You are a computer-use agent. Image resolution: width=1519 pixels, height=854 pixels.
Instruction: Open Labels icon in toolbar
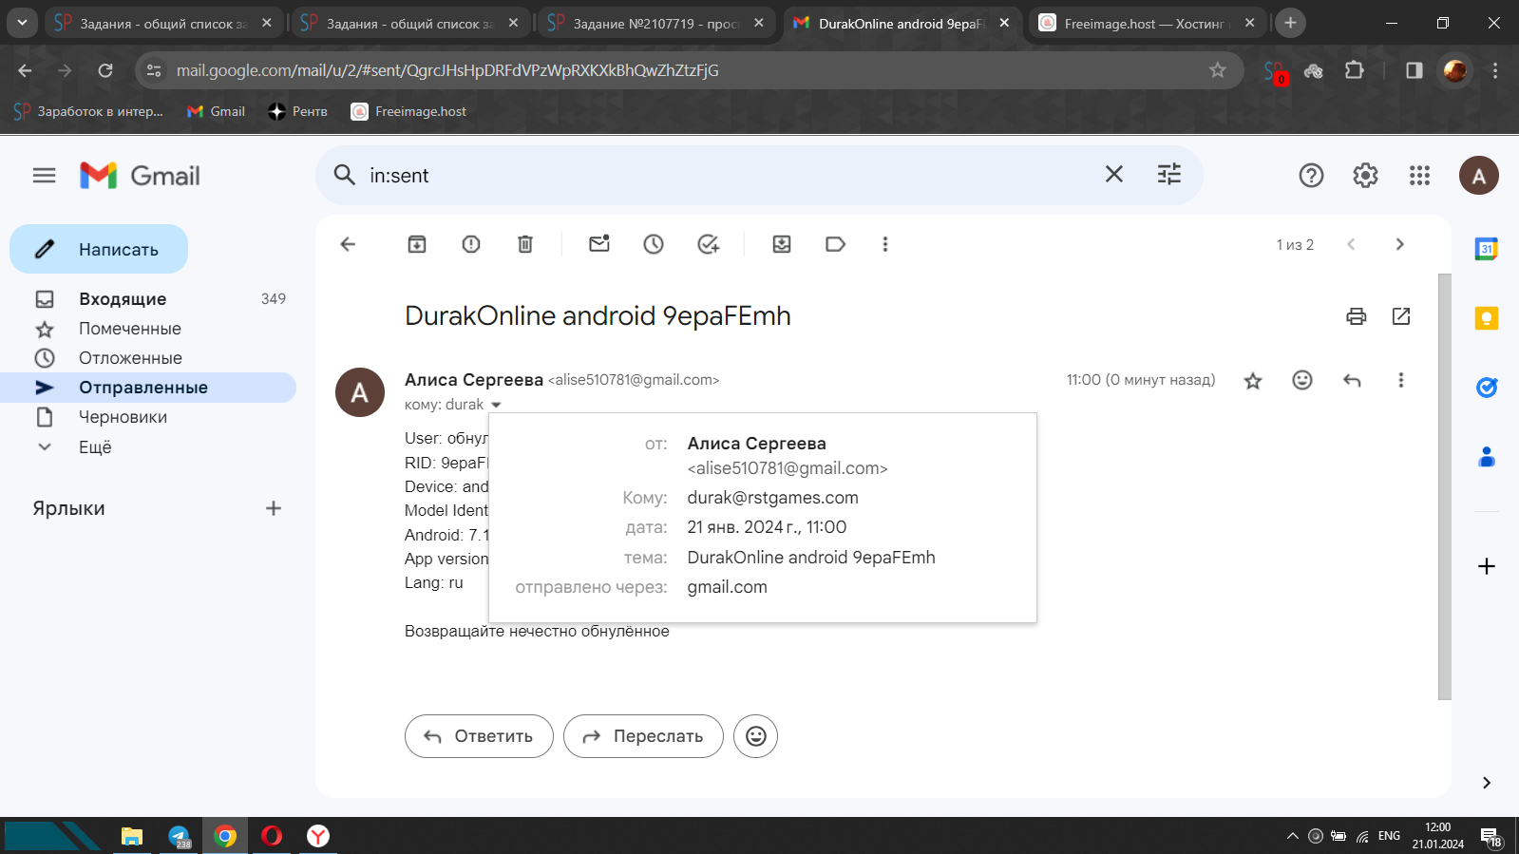(x=836, y=244)
